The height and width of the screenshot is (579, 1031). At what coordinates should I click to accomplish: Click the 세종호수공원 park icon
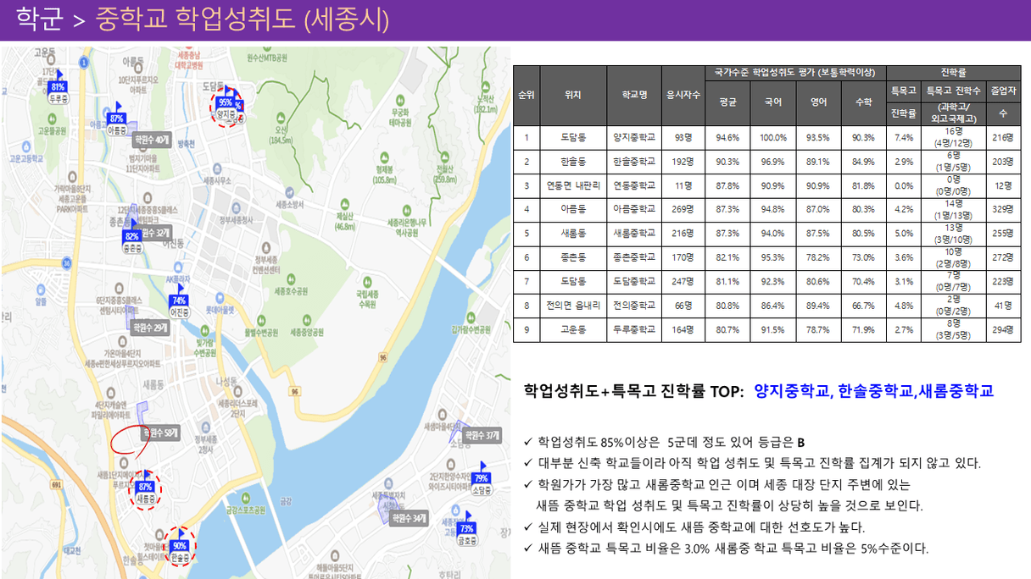click(x=291, y=278)
